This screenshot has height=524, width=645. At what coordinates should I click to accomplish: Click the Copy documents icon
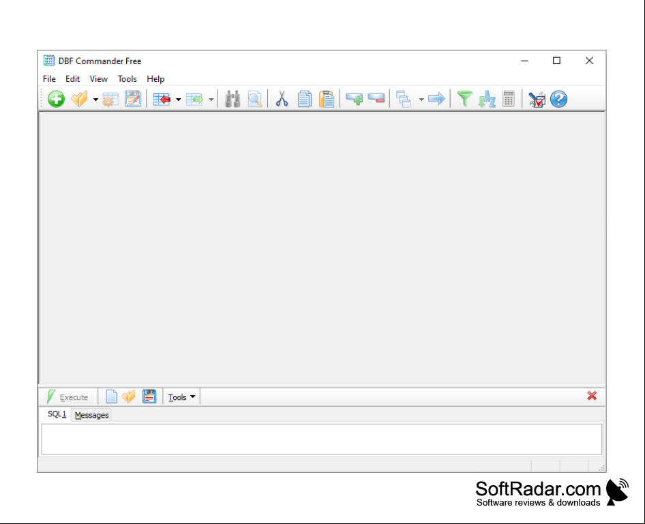point(304,99)
